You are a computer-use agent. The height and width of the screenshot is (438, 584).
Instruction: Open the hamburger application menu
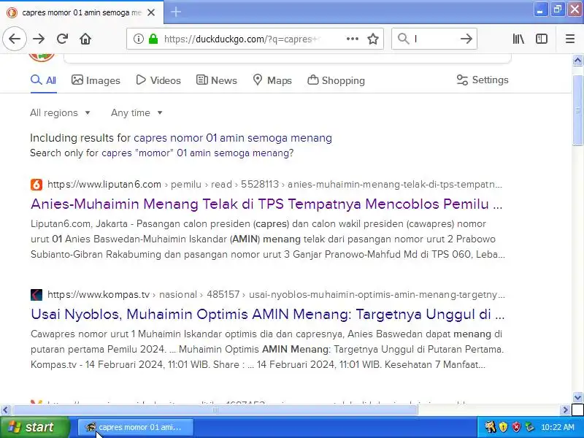click(x=570, y=39)
